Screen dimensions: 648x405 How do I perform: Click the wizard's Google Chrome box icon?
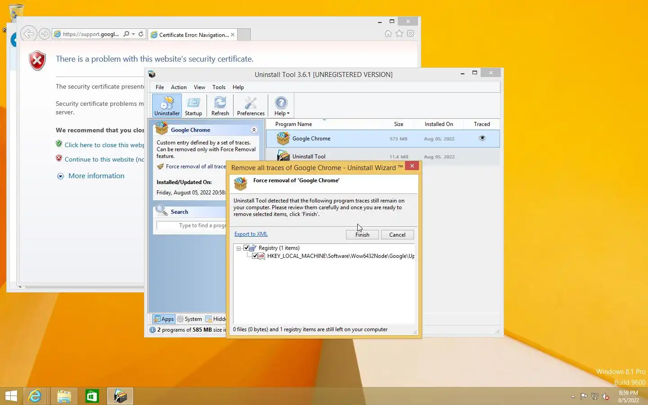pyautogui.click(x=241, y=183)
